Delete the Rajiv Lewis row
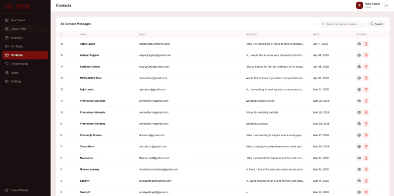The width and height of the screenshot is (394, 196). [366, 89]
